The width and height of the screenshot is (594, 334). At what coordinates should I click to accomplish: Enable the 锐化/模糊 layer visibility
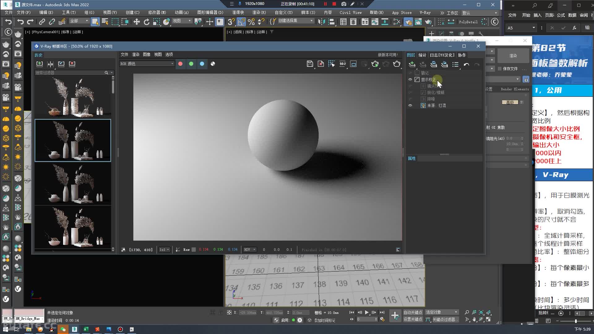point(410,92)
